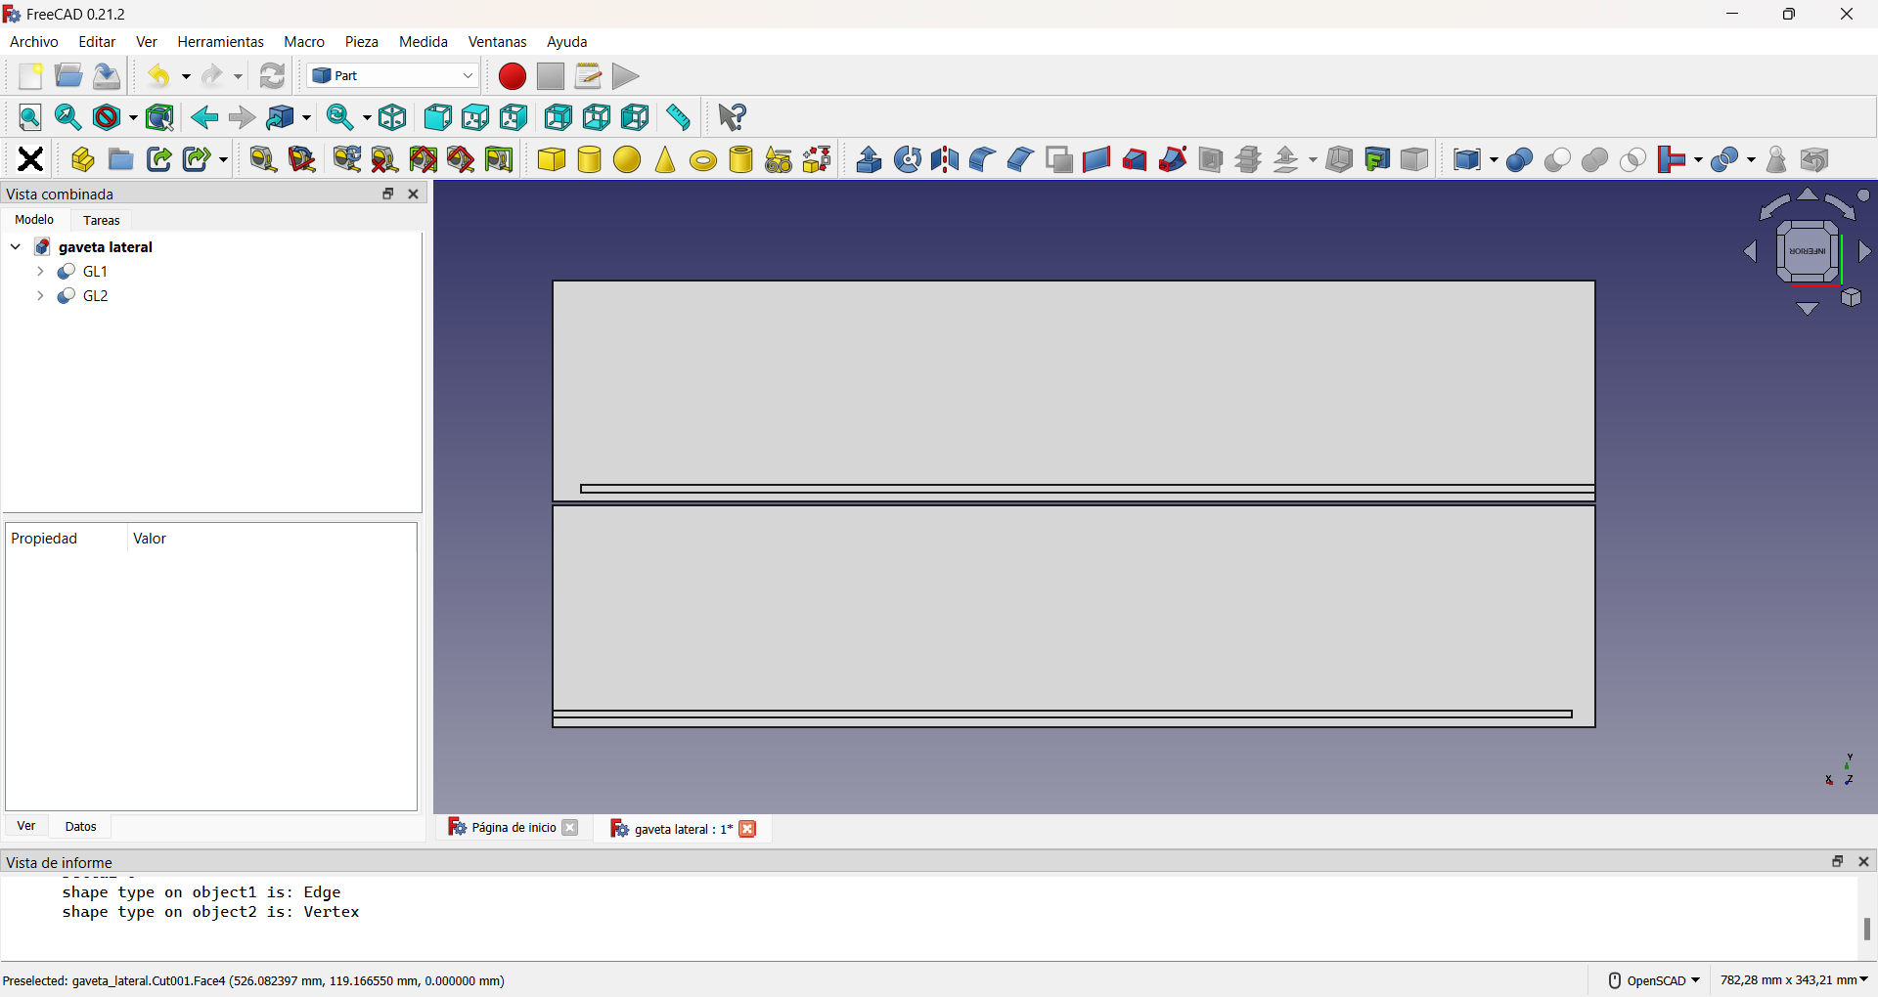The height and width of the screenshot is (997, 1878).
Task: Click the navigation cube face
Action: [x=1808, y=252]
